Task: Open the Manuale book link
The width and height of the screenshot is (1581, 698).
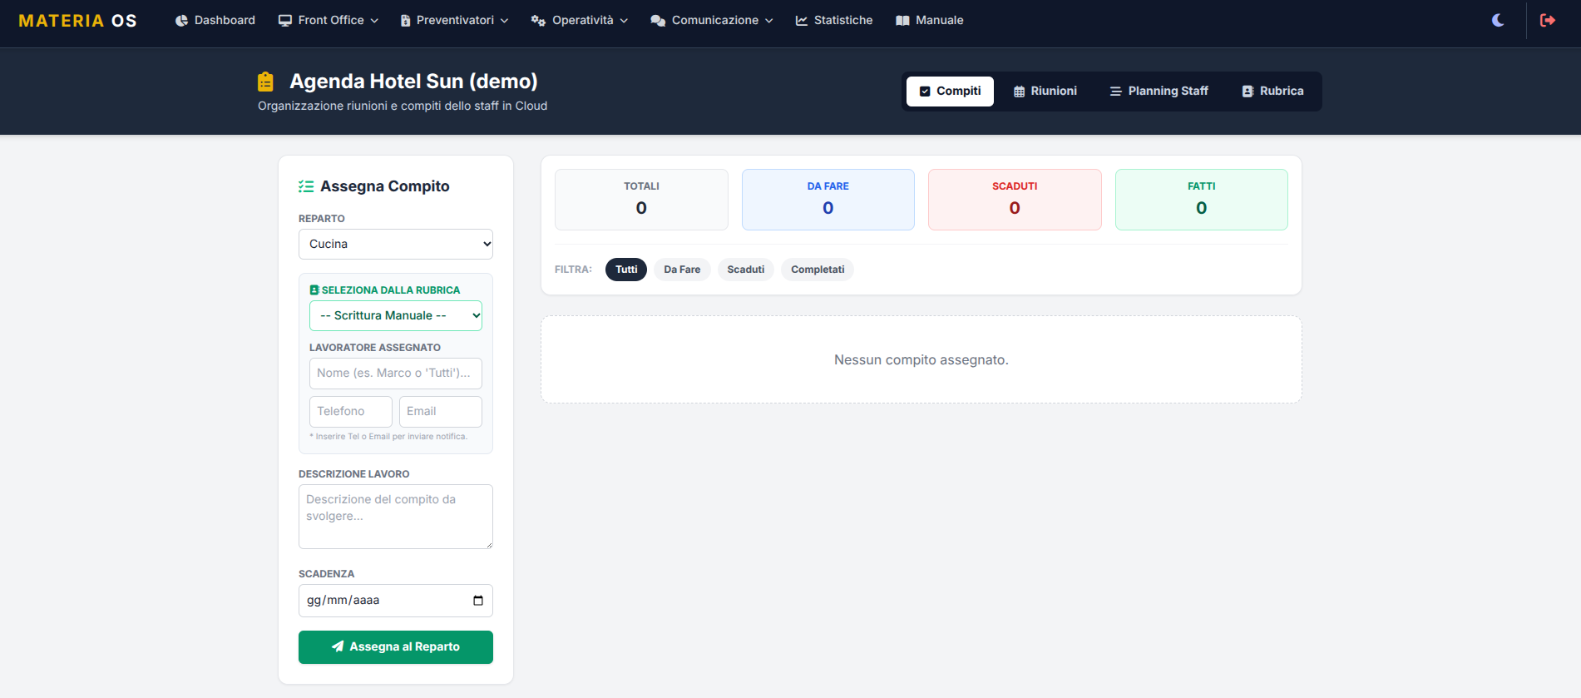Action: click(930, 20)
